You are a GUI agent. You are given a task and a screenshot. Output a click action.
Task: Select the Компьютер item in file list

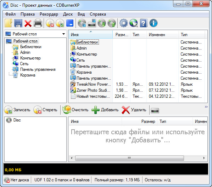[84, 54]
